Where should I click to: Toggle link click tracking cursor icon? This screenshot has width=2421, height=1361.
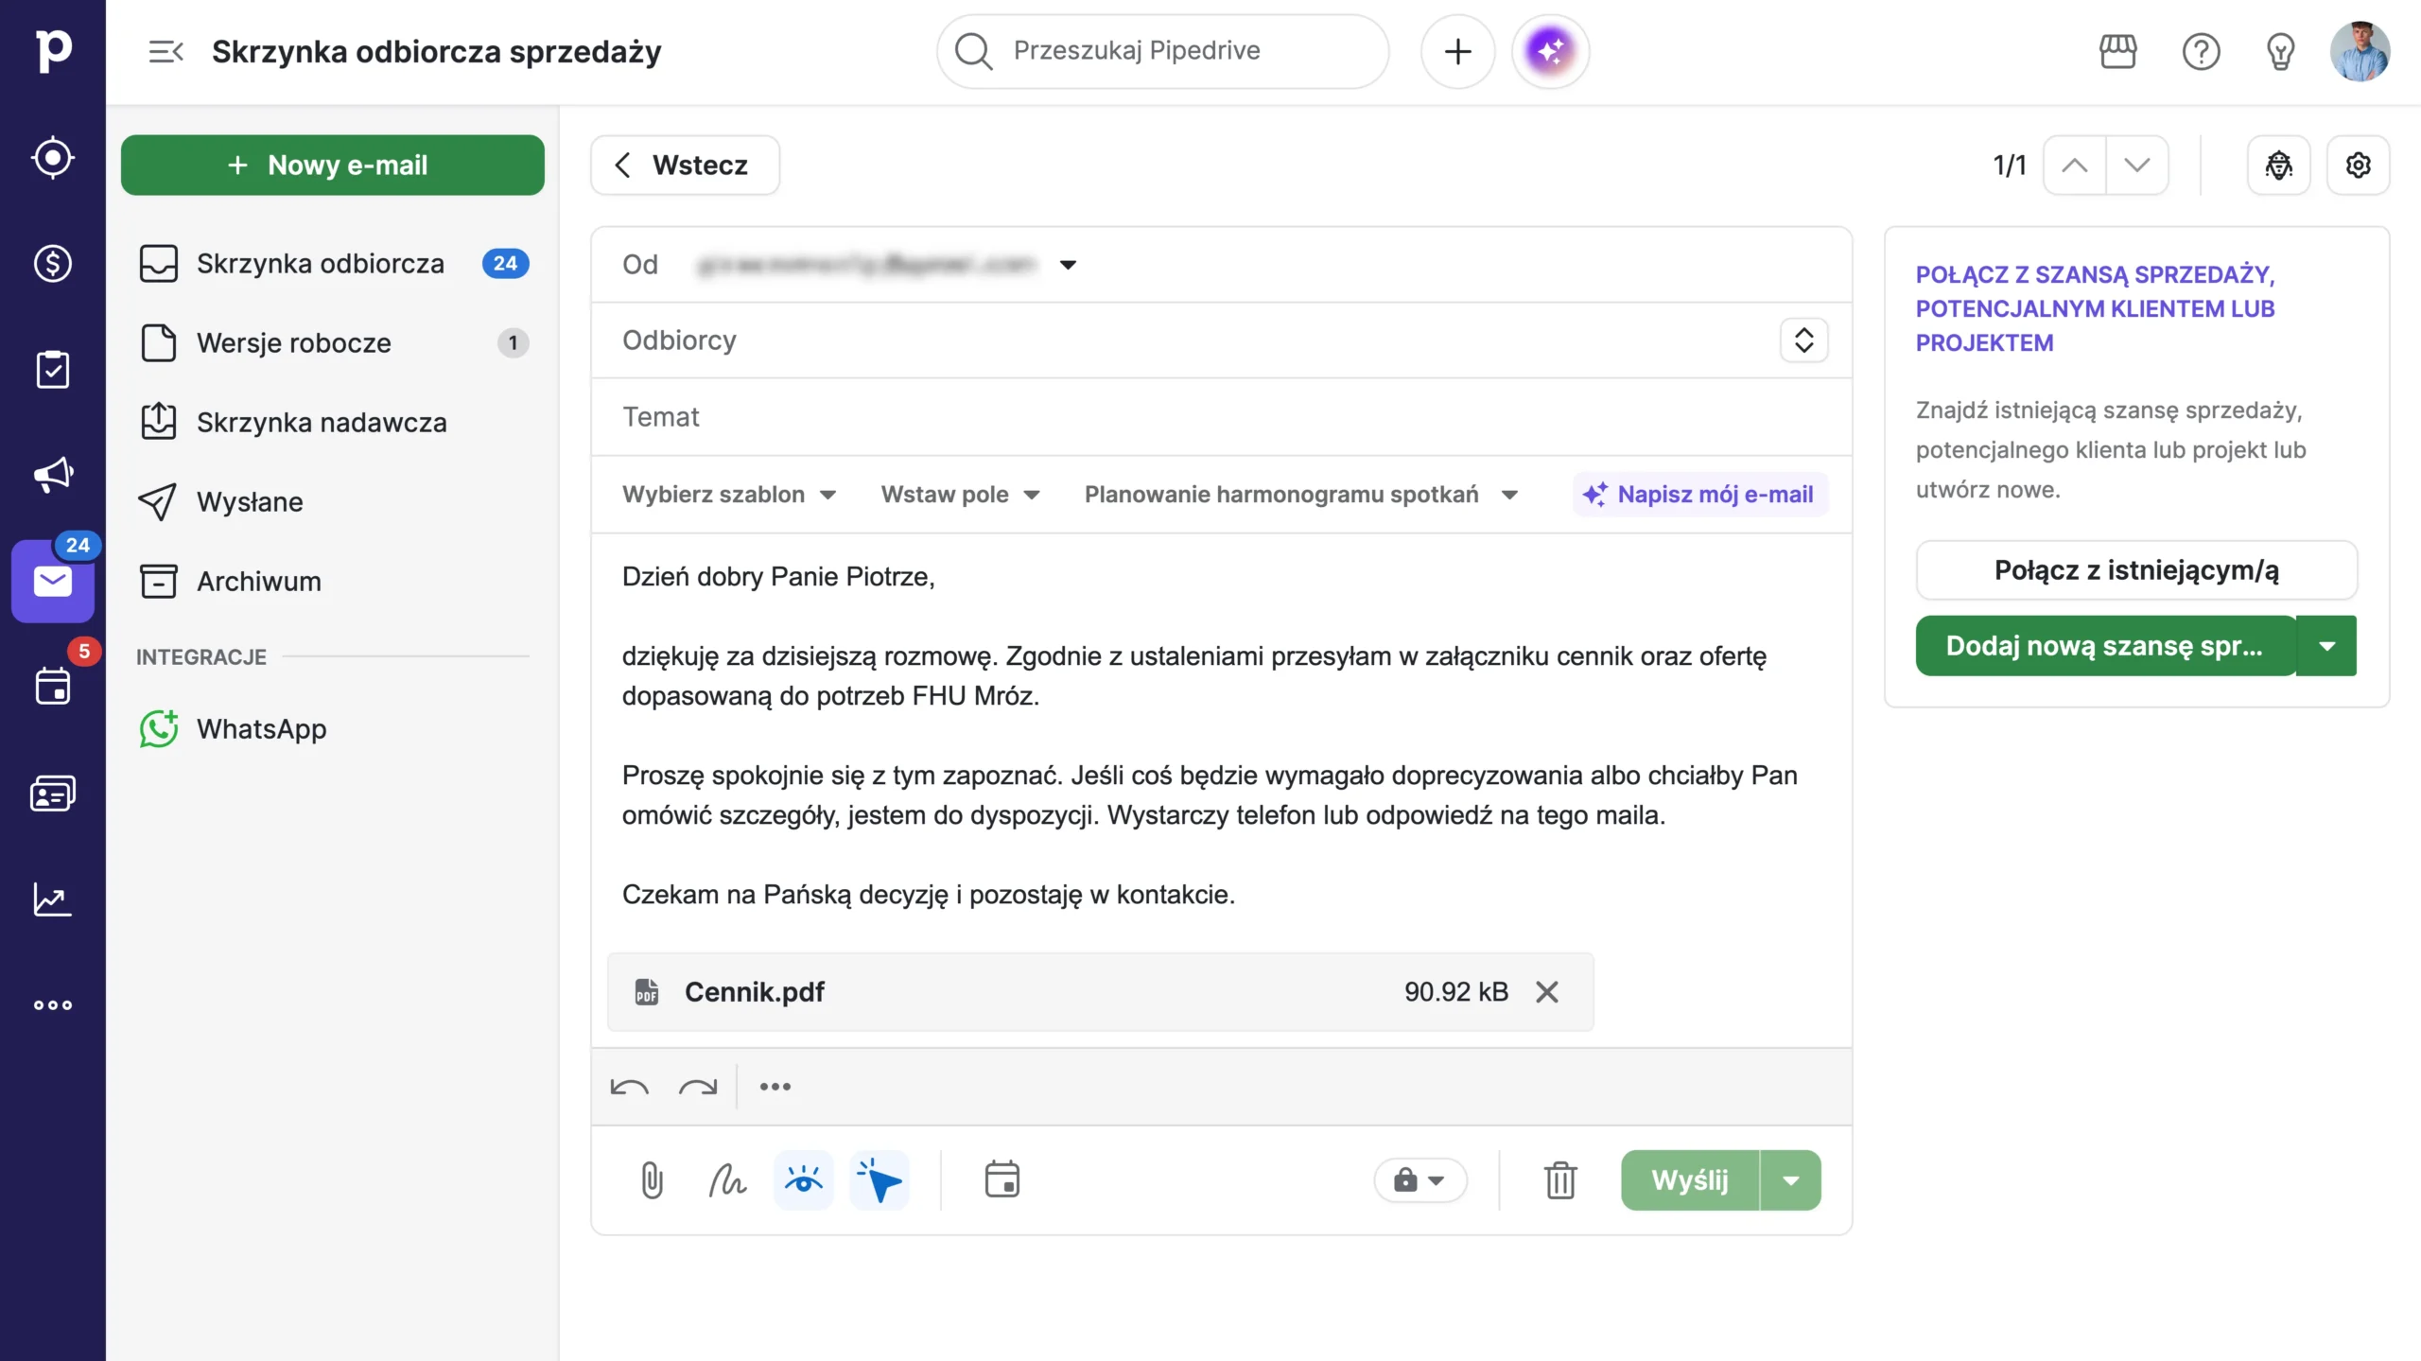[880, 1180]
